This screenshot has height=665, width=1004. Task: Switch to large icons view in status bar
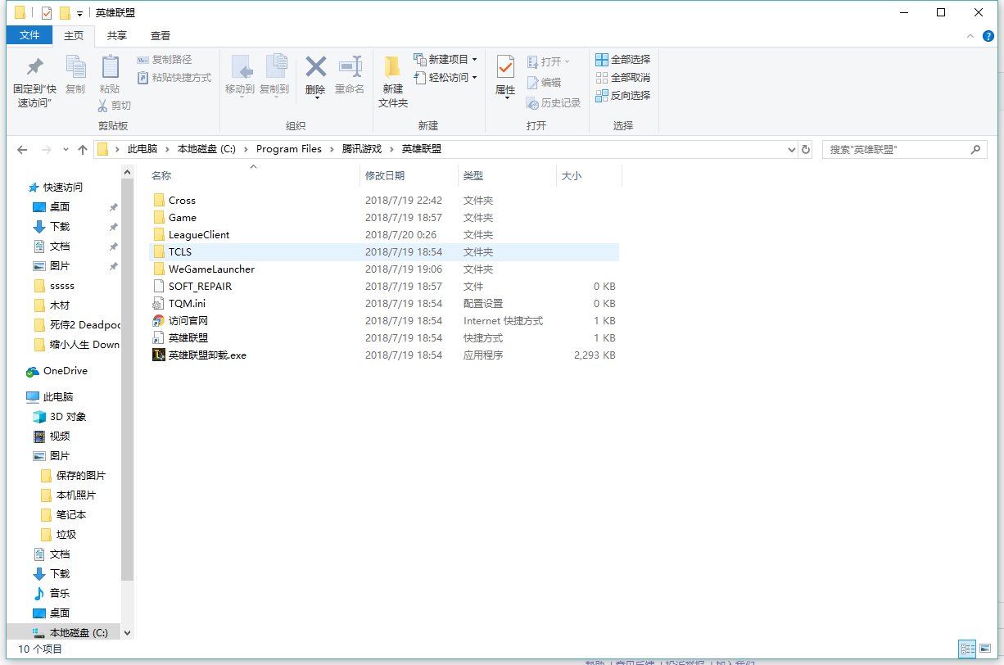pyautogui.click(x=986, y=648)
